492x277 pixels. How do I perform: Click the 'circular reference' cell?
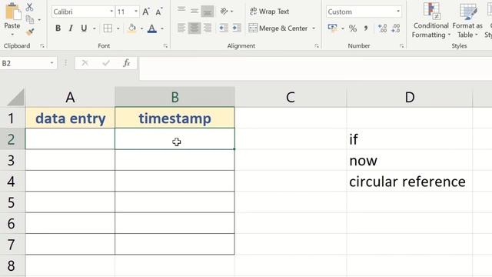(410, 182)
